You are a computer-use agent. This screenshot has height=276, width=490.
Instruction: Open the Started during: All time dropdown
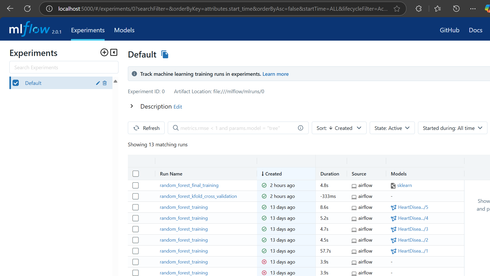click(x=452, y=128)
